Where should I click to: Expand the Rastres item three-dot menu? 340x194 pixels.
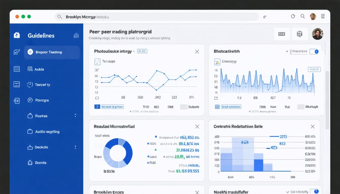pos(76,116)
